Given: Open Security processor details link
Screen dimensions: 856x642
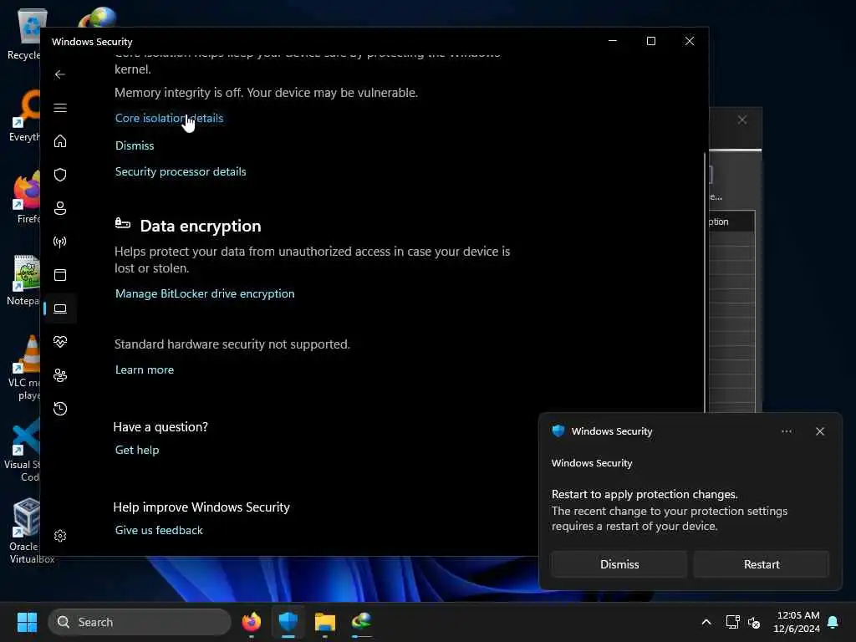Looking at the screenshot, I should (181, 171).
